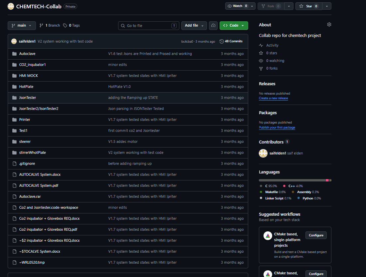Open the green Code dropdown
This screenshot has height=277, width=366.
tap(234, 25)
